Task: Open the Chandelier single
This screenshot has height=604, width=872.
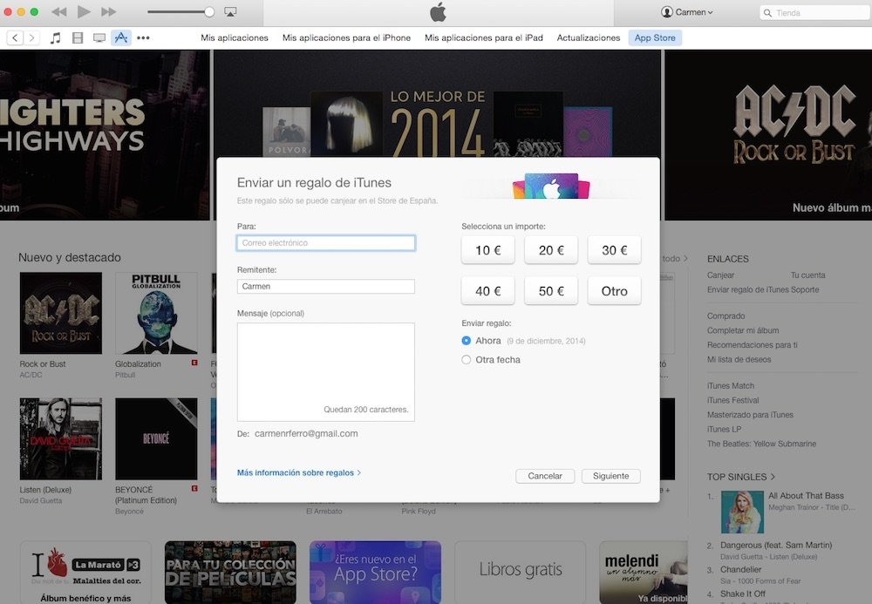Action: [740, 569]
